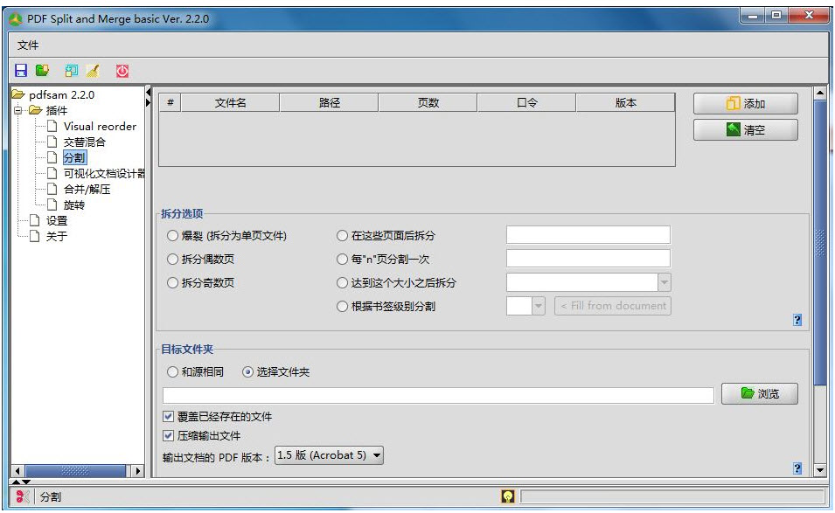
Task: Uncheck the 覆盖已经存在的文件 checkbox
Action: 169,417
